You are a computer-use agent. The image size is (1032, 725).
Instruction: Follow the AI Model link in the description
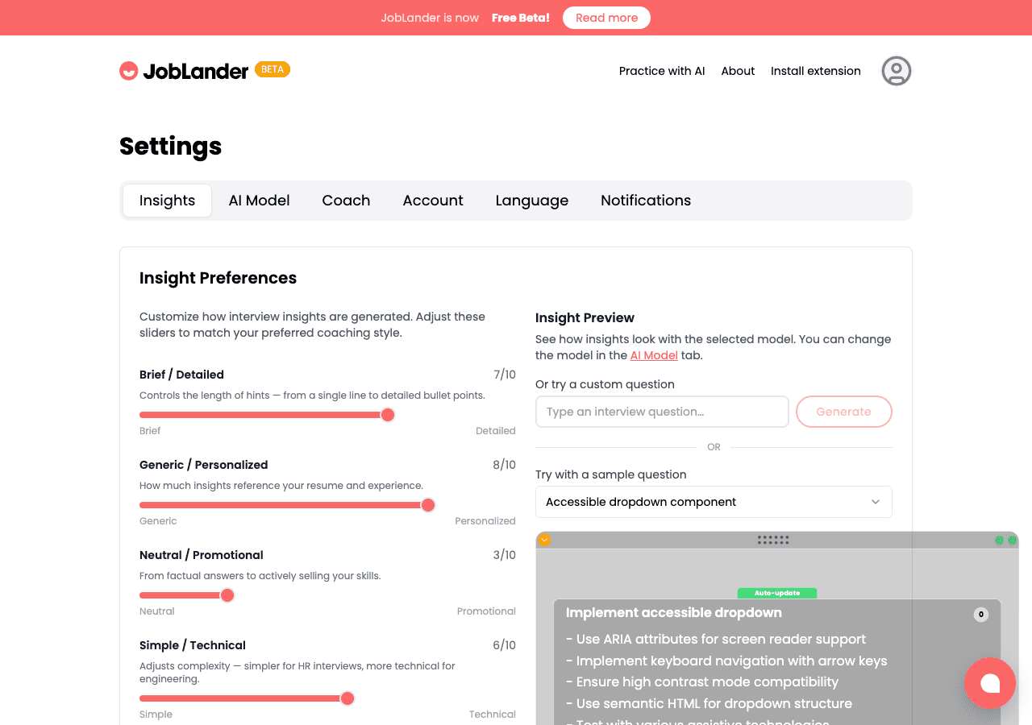tap(654, 354)
